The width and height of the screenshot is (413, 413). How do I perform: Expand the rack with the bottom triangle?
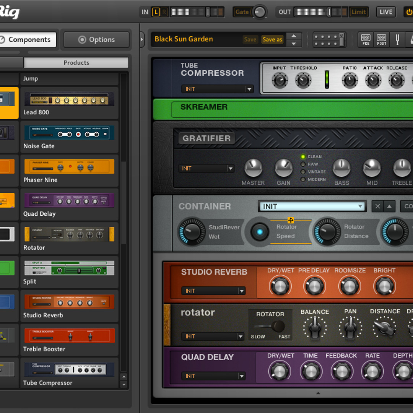318,393
